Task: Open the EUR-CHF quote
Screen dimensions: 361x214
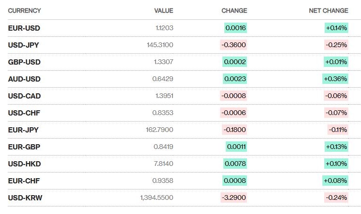Action: tap(24, 181)
